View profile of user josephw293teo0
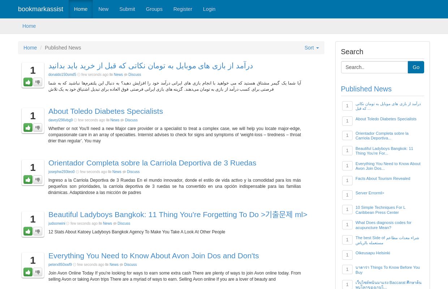The height and width of the screenshot is (289, 448). (61, 172)
